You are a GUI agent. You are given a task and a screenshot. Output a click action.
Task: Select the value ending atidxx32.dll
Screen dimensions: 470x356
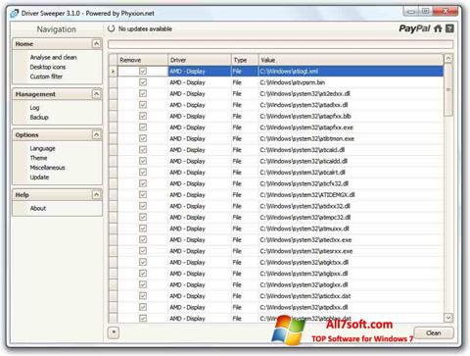coord(305,206)
